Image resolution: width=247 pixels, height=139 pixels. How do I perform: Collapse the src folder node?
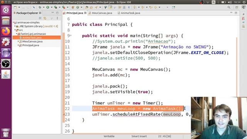coord(15,30)
